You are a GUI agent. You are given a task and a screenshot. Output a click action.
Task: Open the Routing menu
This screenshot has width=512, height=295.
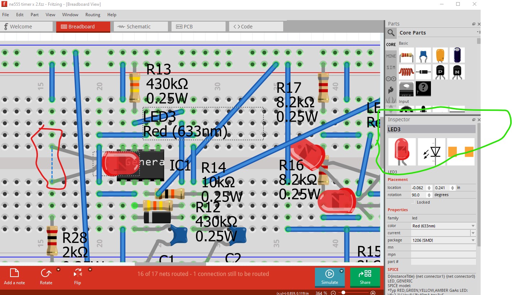click(x=93, y=15)
